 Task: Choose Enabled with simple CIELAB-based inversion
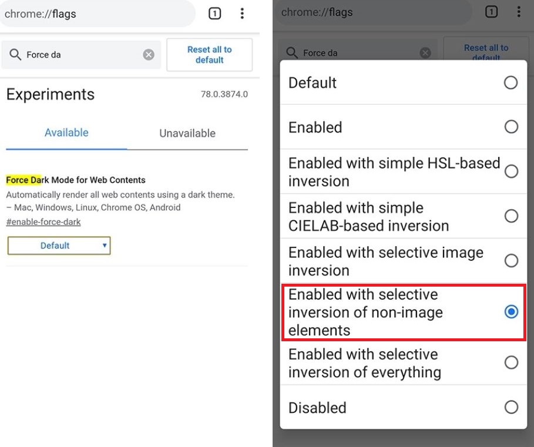(x=404, y=216)
